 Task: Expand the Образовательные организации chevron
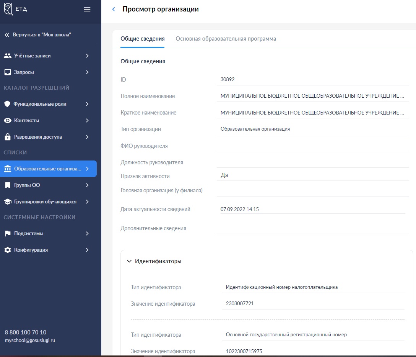pyautogui.click(x=87, y=169)
